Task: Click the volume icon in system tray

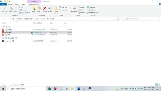Action: (139, 89)
